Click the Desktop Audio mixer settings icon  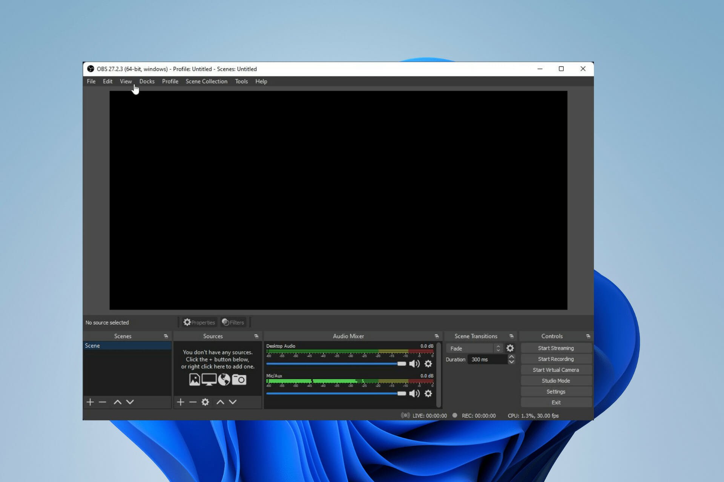tap(429, 364)
